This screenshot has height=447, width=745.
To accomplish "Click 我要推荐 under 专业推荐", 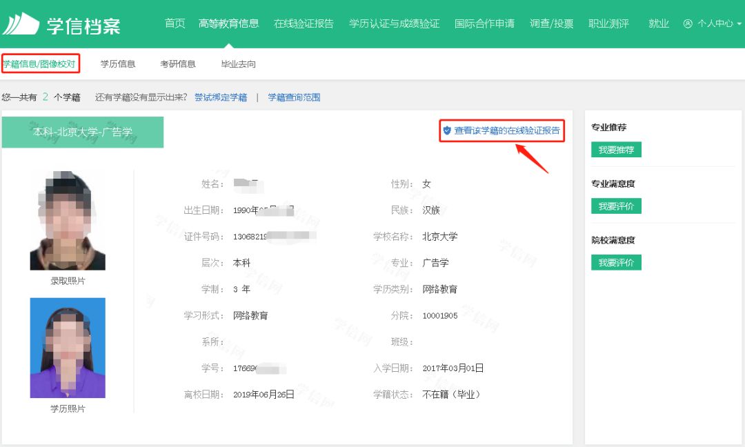I will coord(616,150).
